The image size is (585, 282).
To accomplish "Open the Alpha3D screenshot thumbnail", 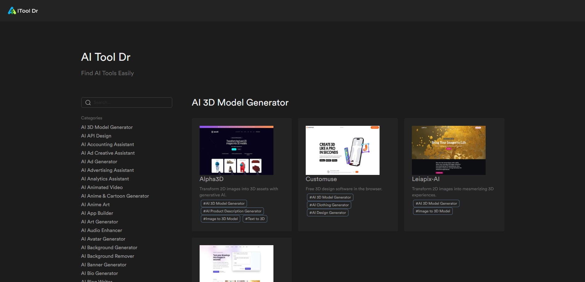I will (236, 150).
